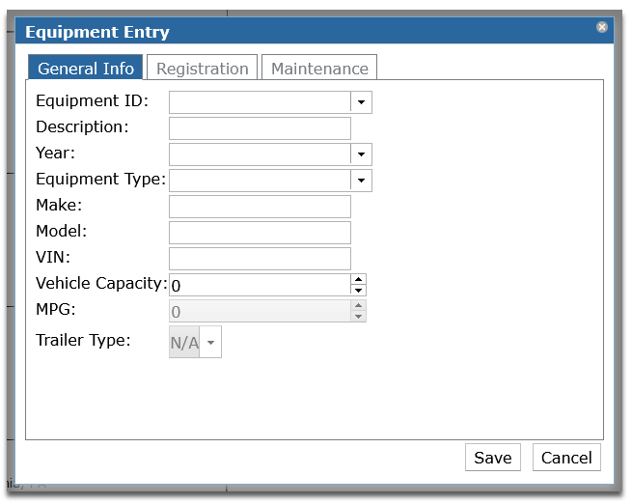Click the MPG number field
The width and height of the screenshot is (632, 504).
coord(260,311)
